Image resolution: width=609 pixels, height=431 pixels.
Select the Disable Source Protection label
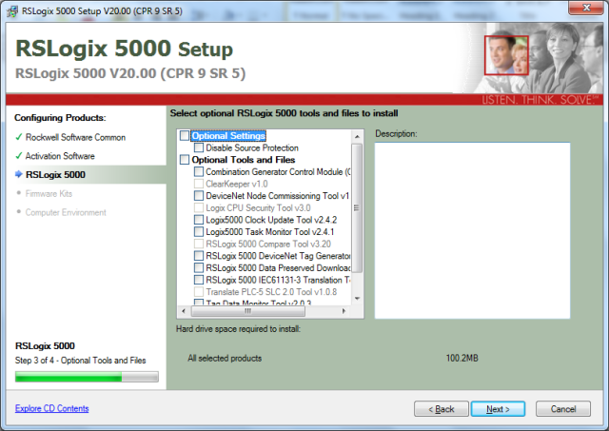tap(252, 147)
